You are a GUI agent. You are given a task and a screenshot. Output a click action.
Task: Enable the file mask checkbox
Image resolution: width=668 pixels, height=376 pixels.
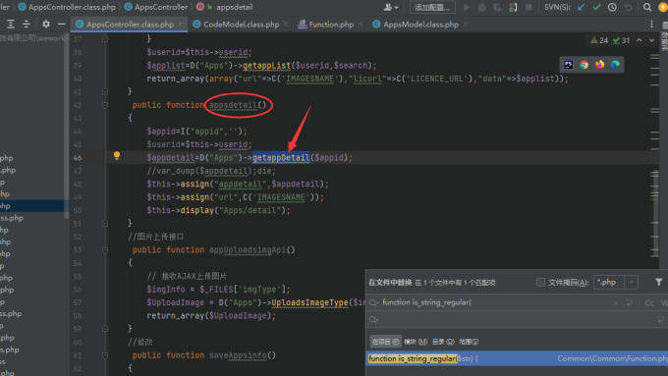(x=540, y=283)
